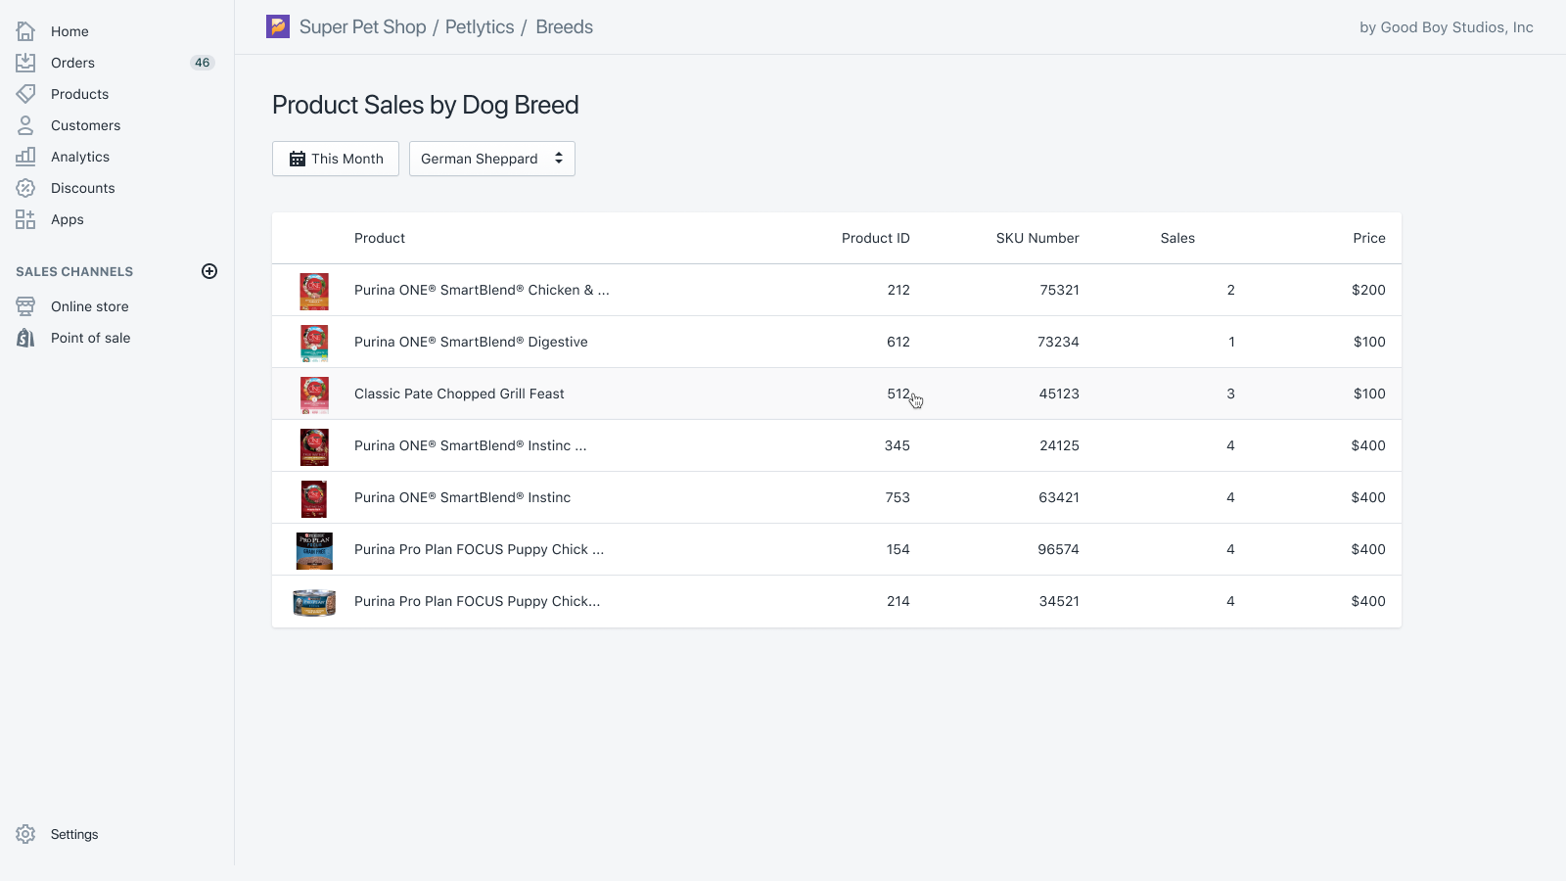Viewport: 1566px width, 881px height.
Task: Click the stacked chevrons on breed selector
Action: pyautogui.click(x=558, y=158)
